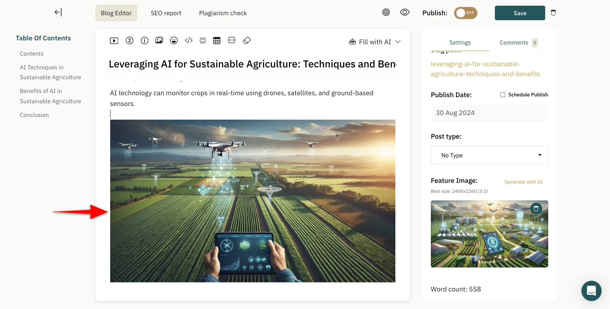Delete the post using top trash icon
The width and height of the screenshot is (610, 309).
(x=553, y=13)
